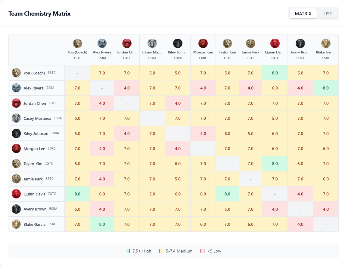This screenshot has height=266, width=345.
Task: Select Quinn Davis avatar in top header
Action: pyautogui.click(x=275, y=44)
